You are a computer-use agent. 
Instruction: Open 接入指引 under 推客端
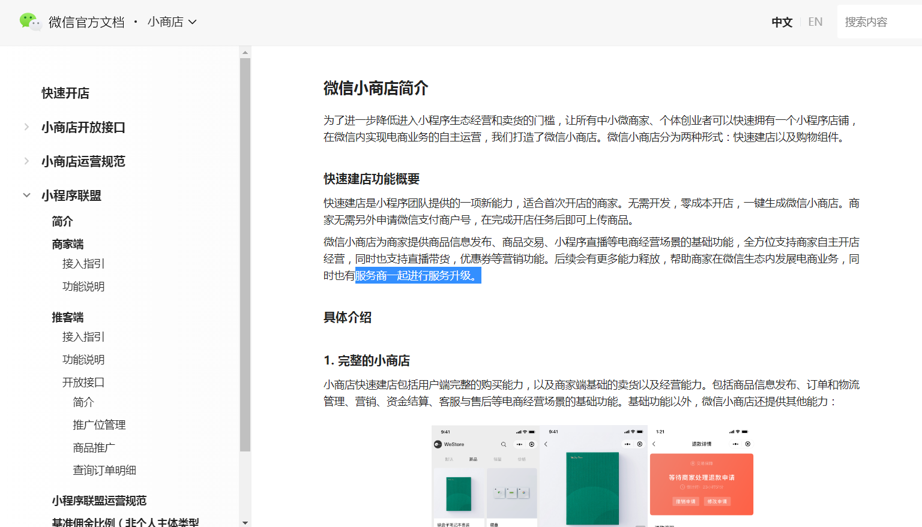(x=83, y=336)
